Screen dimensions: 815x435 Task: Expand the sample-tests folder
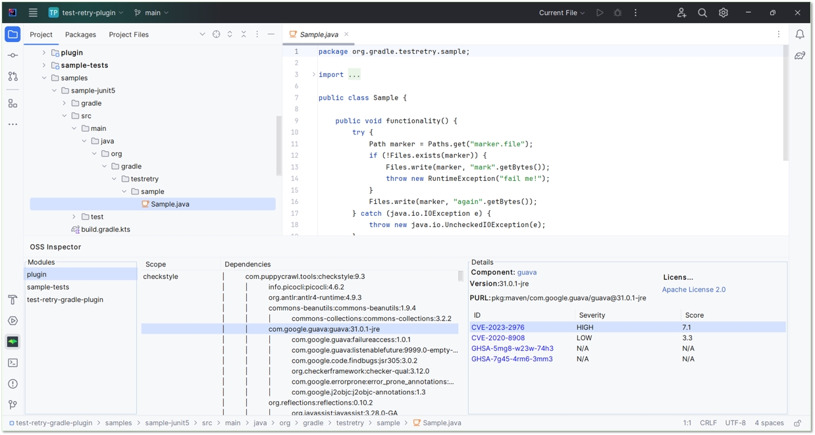(44, 65)
